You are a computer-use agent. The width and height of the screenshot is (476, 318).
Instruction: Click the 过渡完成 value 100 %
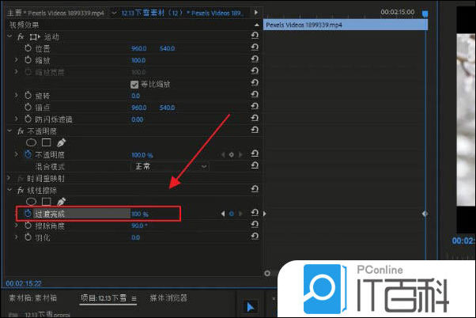coord(140,214)
